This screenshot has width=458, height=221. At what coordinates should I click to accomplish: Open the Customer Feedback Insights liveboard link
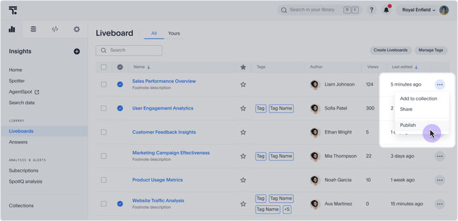[x=164, y=132]
